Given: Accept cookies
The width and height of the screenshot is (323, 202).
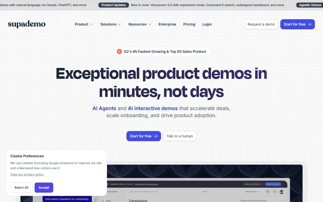Looking at the screenshot, I should click(44, 188).
